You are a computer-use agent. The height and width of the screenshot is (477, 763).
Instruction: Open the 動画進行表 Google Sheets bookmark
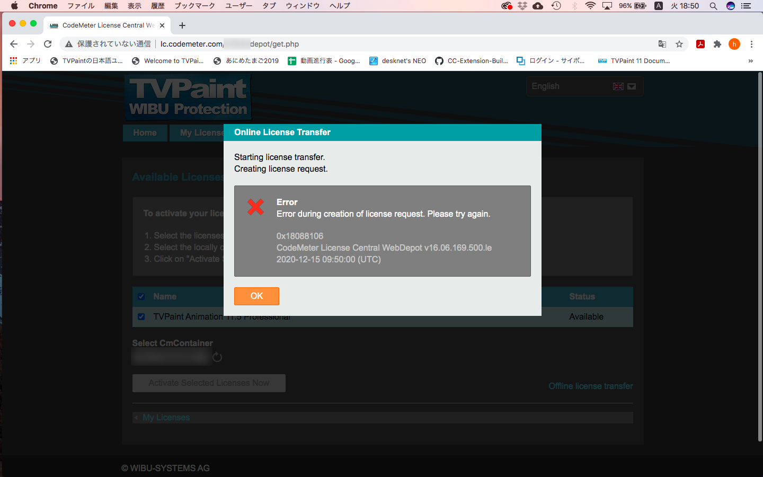(x=324, y=61)
